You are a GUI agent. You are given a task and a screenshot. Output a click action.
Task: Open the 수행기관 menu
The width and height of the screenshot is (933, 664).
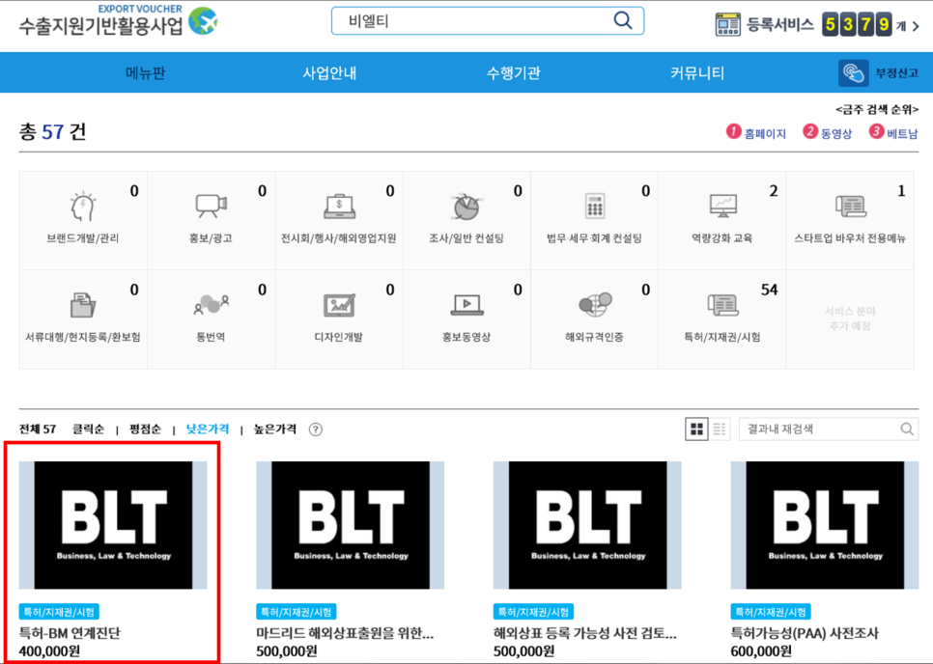[x=514, y=72]
